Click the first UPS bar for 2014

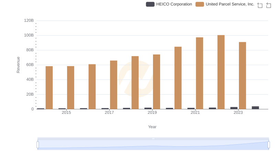pos(49,87)
